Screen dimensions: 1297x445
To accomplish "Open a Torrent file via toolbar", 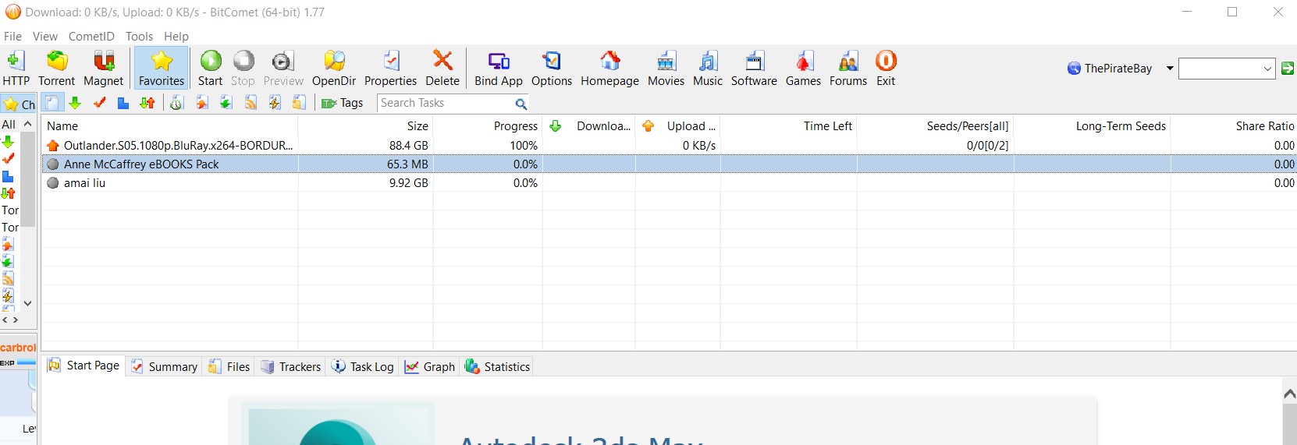I will pos(57,68).
